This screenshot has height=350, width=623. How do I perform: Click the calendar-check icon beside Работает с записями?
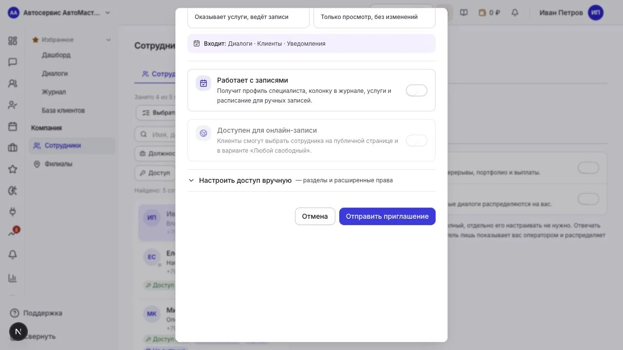click(x=203, y=83)
